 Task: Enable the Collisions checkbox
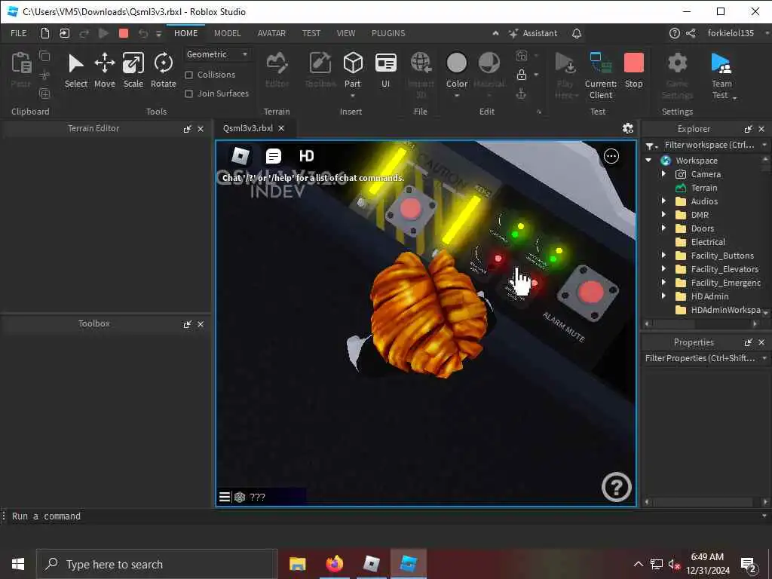click(188, 75)
